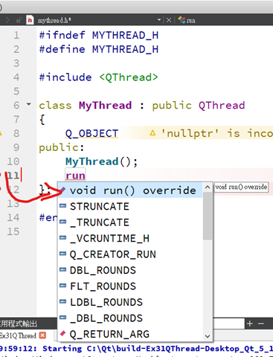273x357 pixels.
Task: Click the down arrow of completion scrollbar
Action: click(208, 336)
